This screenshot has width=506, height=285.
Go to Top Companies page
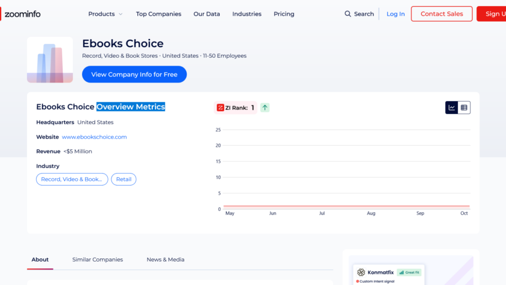click(158, 14)
